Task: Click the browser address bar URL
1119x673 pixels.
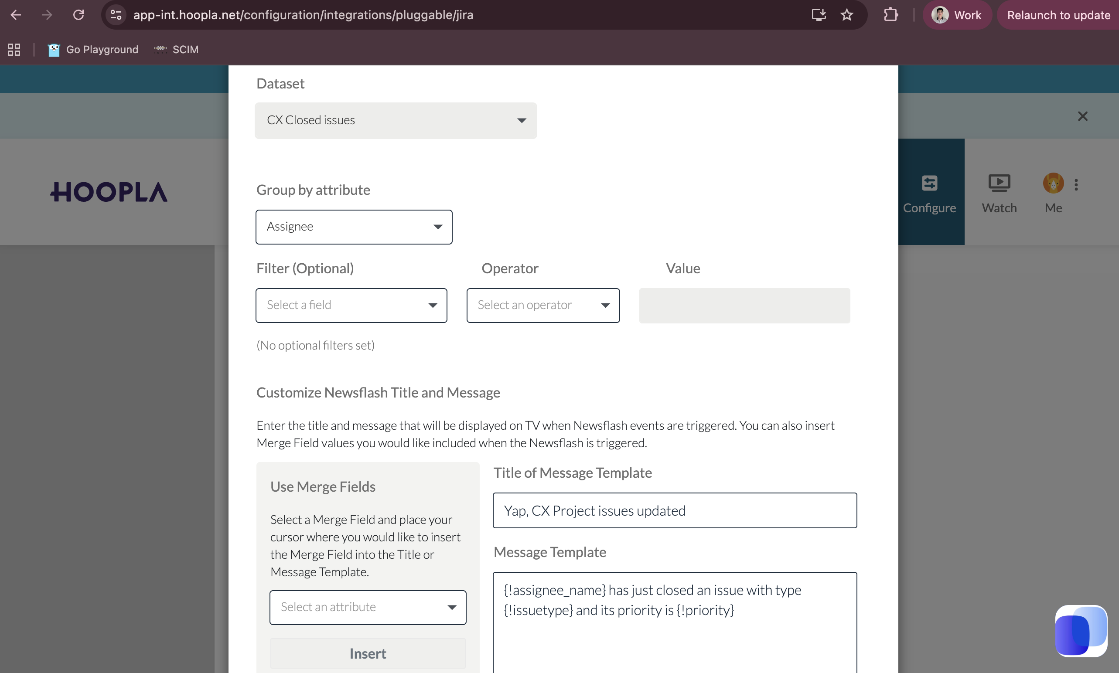Action: pyautogui.click(x=303, y=15)
